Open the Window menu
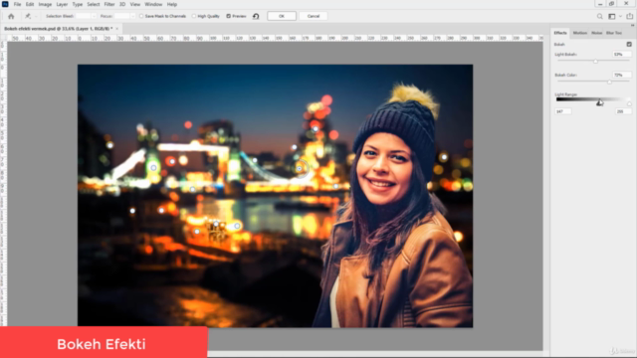 [153, 4]
